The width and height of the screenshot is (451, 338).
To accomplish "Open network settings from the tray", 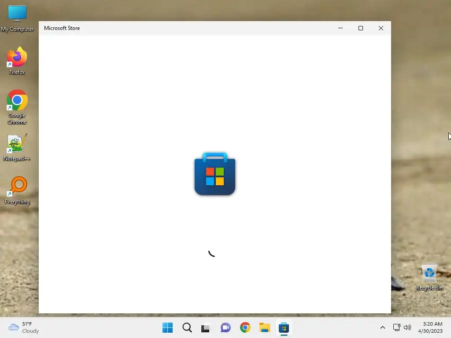I will tap(397, 327).
